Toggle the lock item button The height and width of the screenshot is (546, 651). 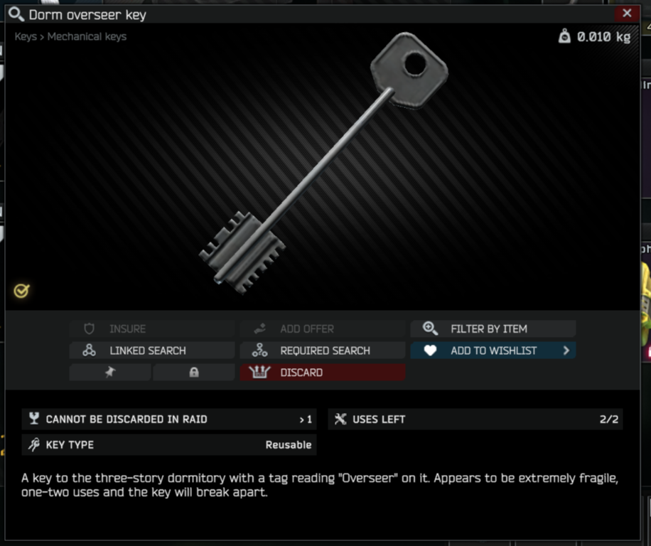(194, 372)
